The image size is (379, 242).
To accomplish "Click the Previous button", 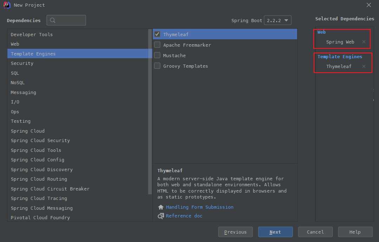I will click(235, 232).
